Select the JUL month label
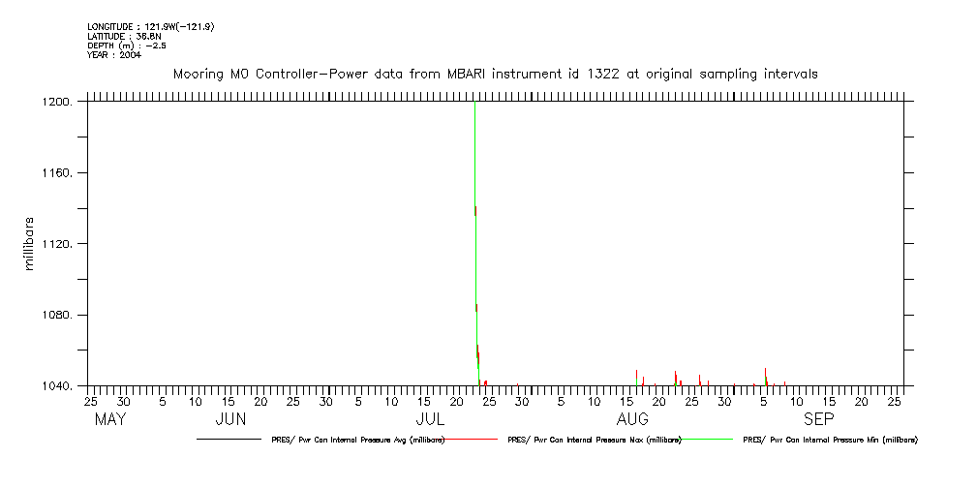The height and width of the screenshot is (488, 977). coord(430,419)
